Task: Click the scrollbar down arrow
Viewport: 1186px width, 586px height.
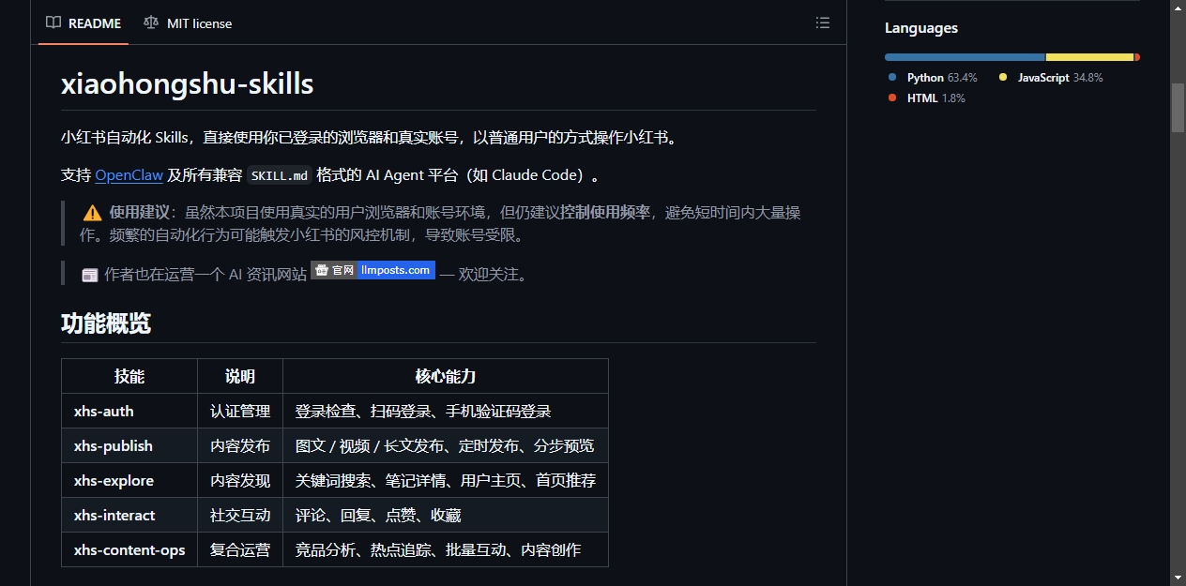Action: tap(1178, 578)
